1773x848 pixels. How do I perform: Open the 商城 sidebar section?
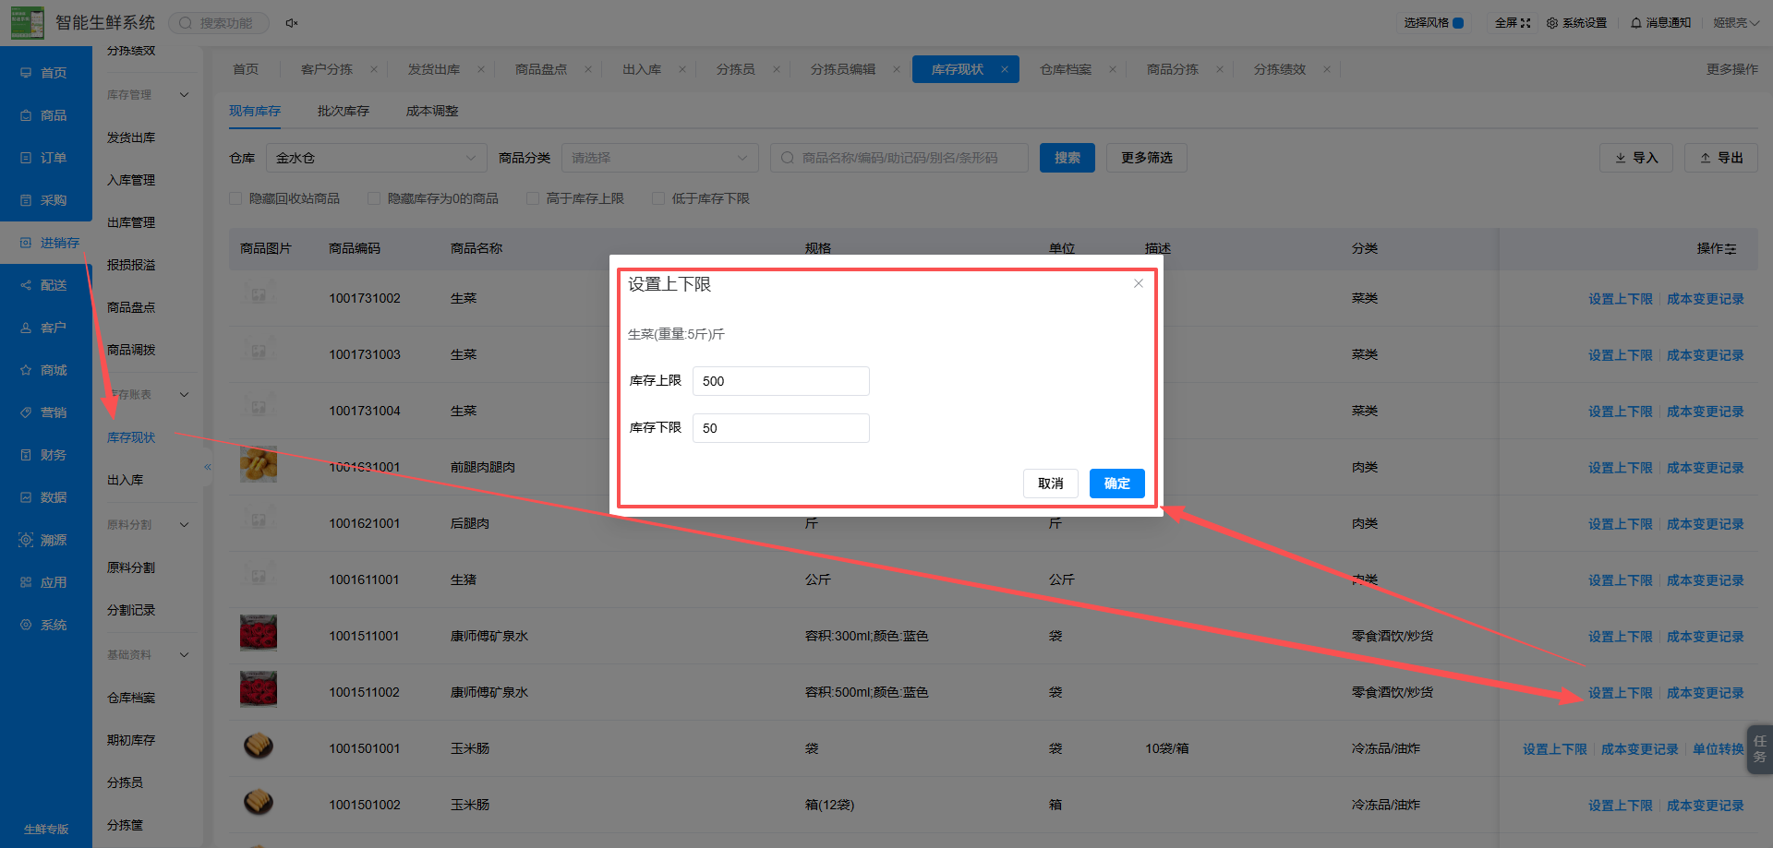coord(45,370)
